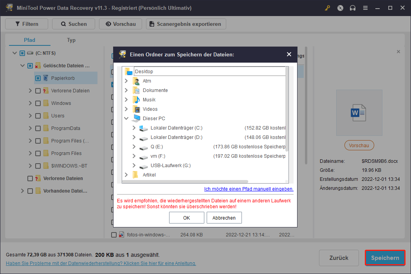Check the Windows folder checkbox

pos(38,103)
